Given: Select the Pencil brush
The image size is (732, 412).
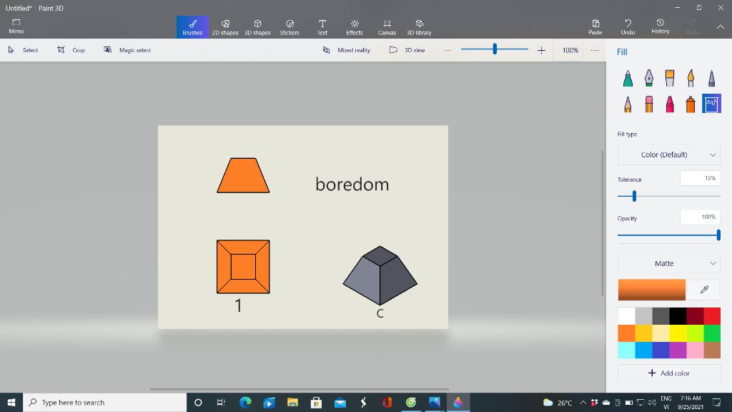Looking at the screenshot, I should [628, 104].
